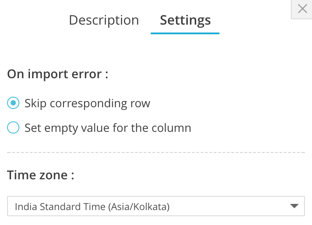Switch to the Description tab
This screenshot has width=312, height=225.
[x=104, y=20]
